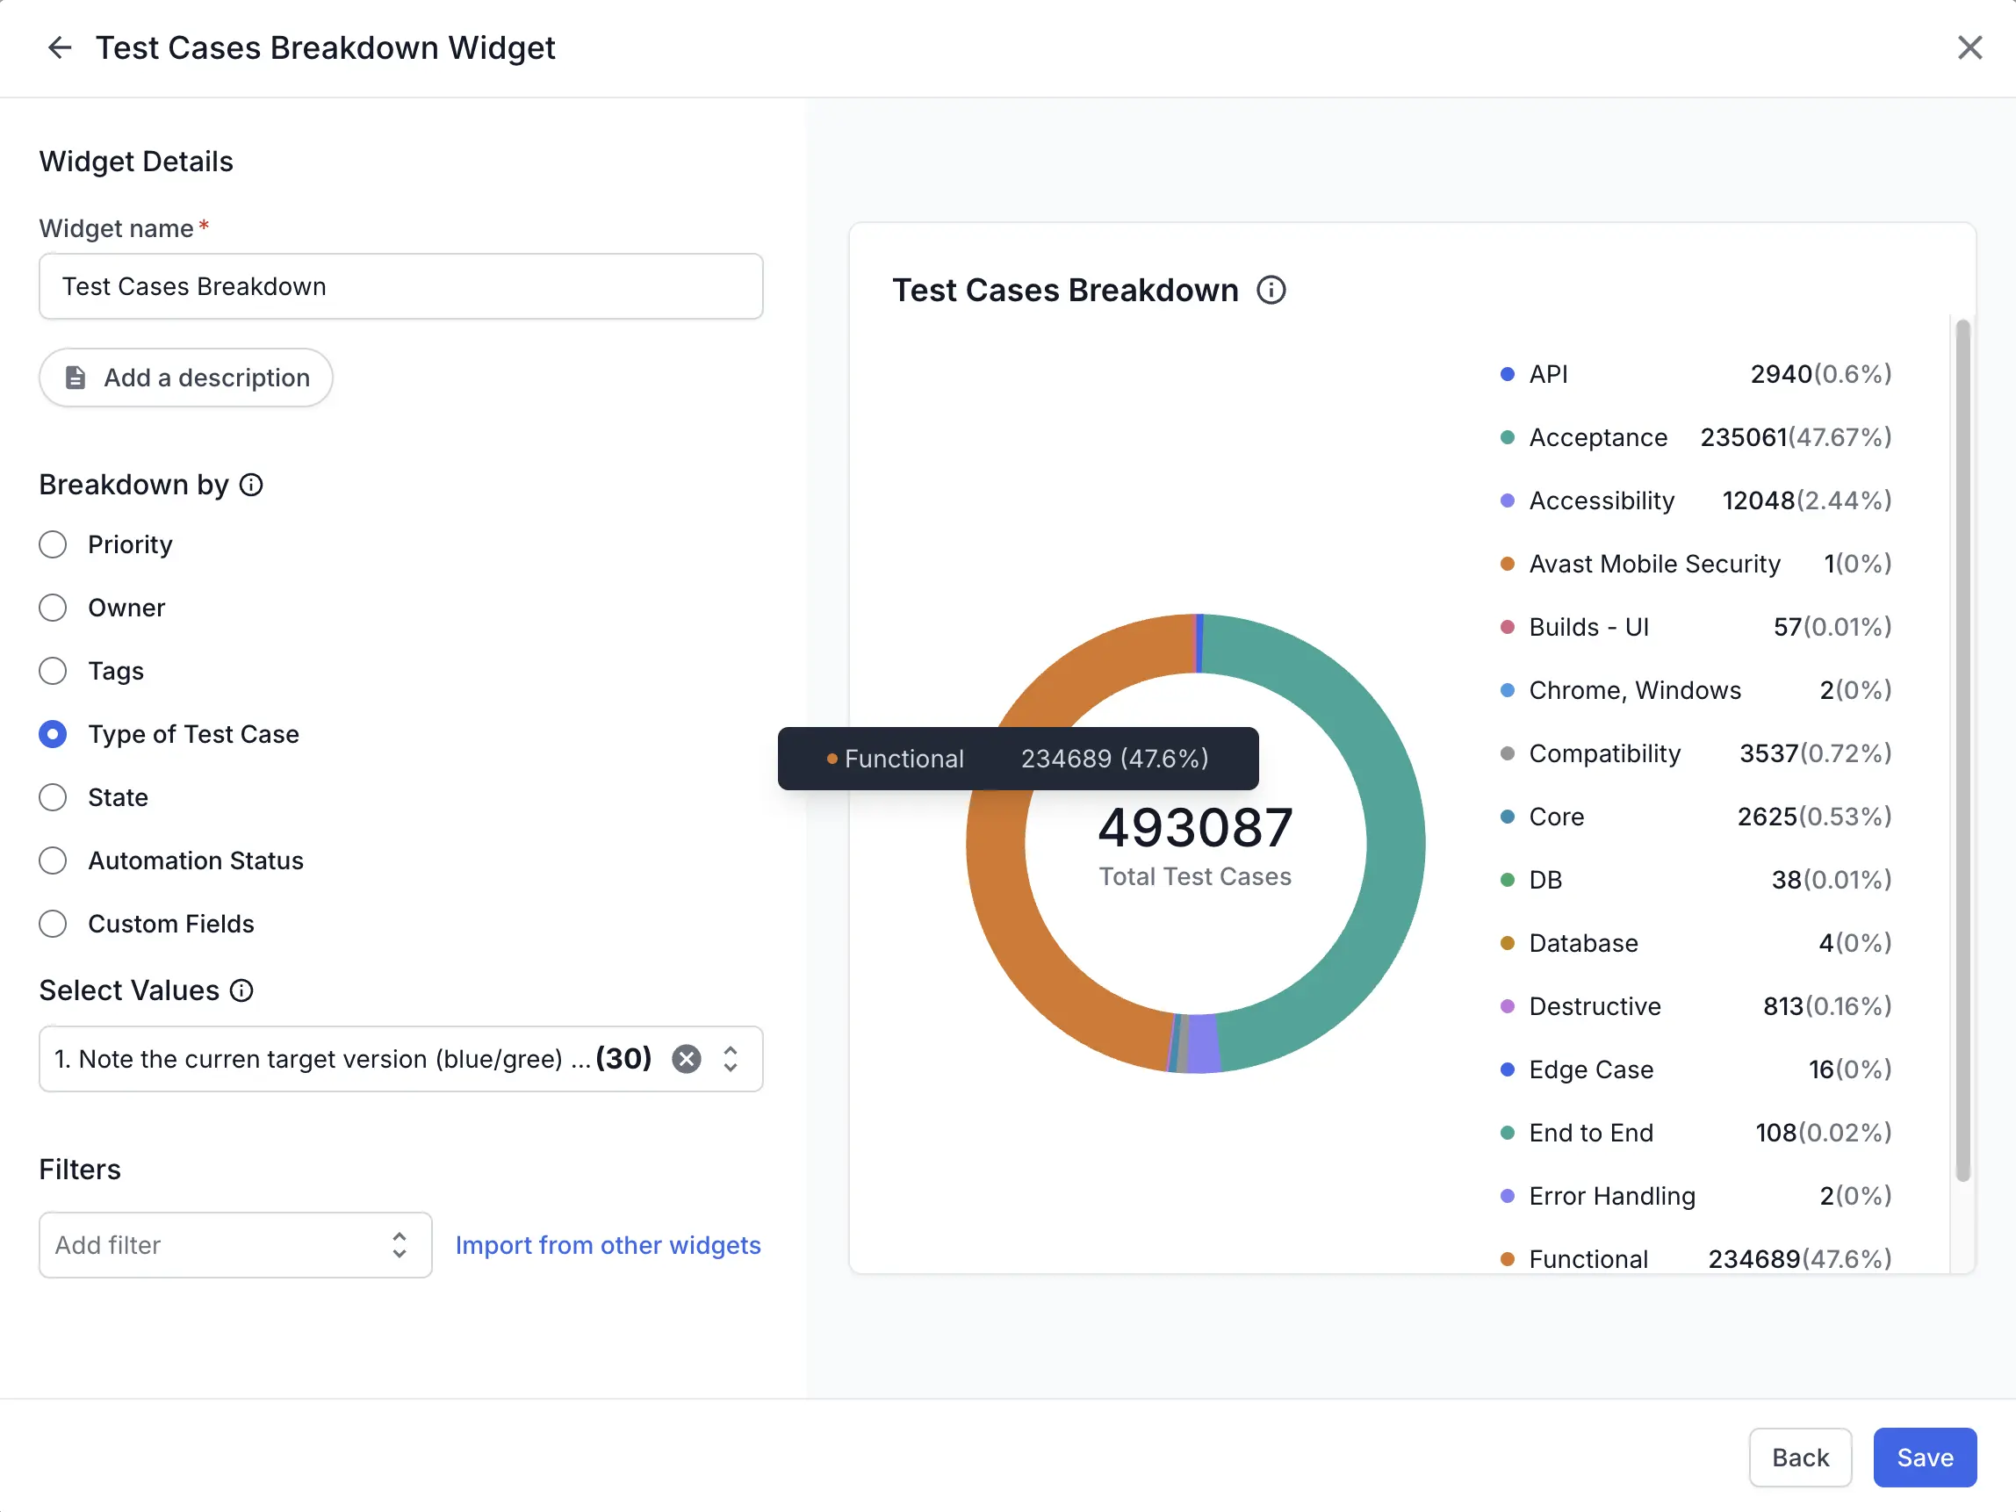
Task: Select the State radio button
Action: coord(53,797)
